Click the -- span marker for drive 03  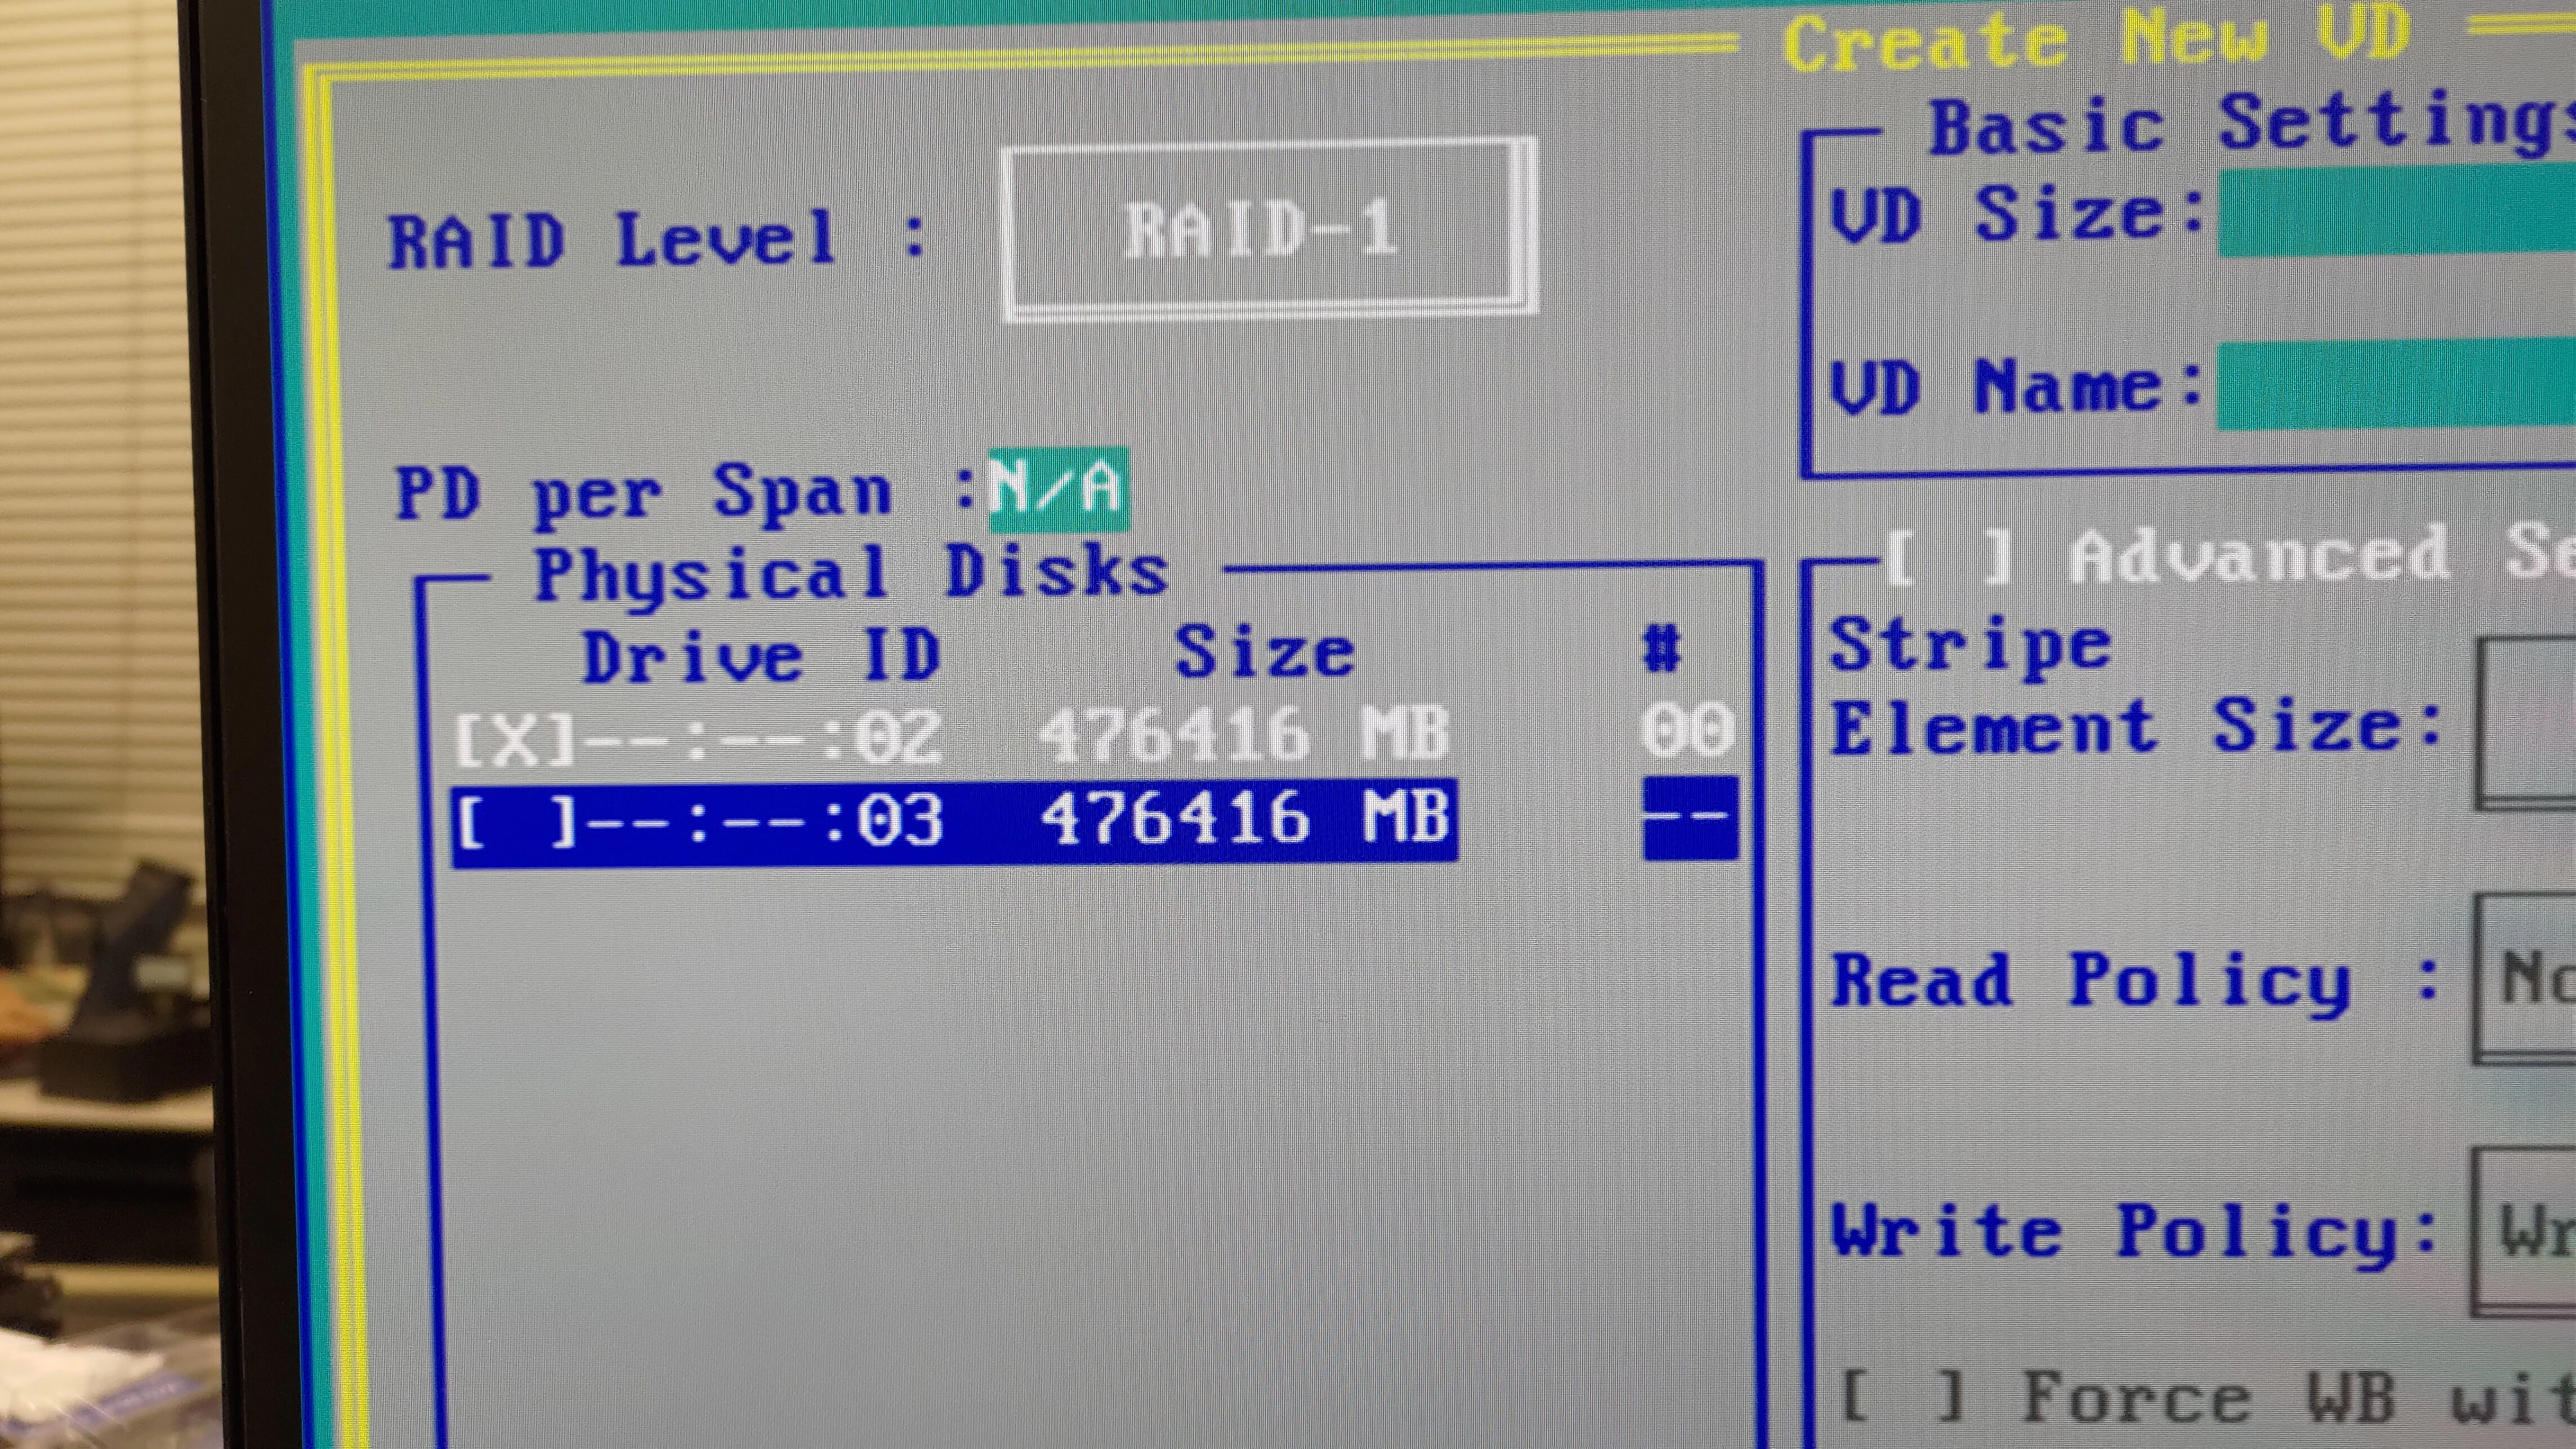point(1690,817)
